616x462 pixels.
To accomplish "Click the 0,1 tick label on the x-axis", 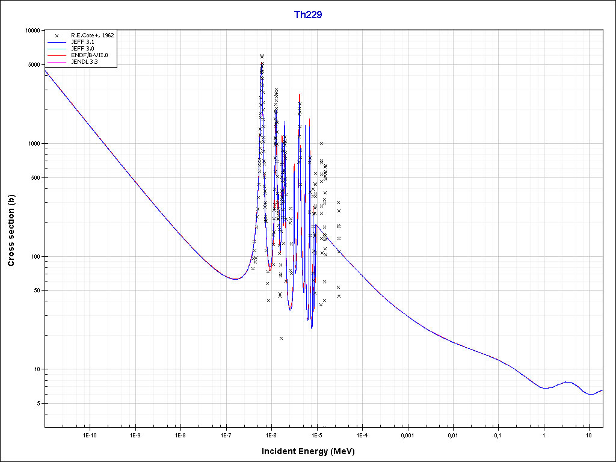I will pyautogui.click(x=498, y=435).
